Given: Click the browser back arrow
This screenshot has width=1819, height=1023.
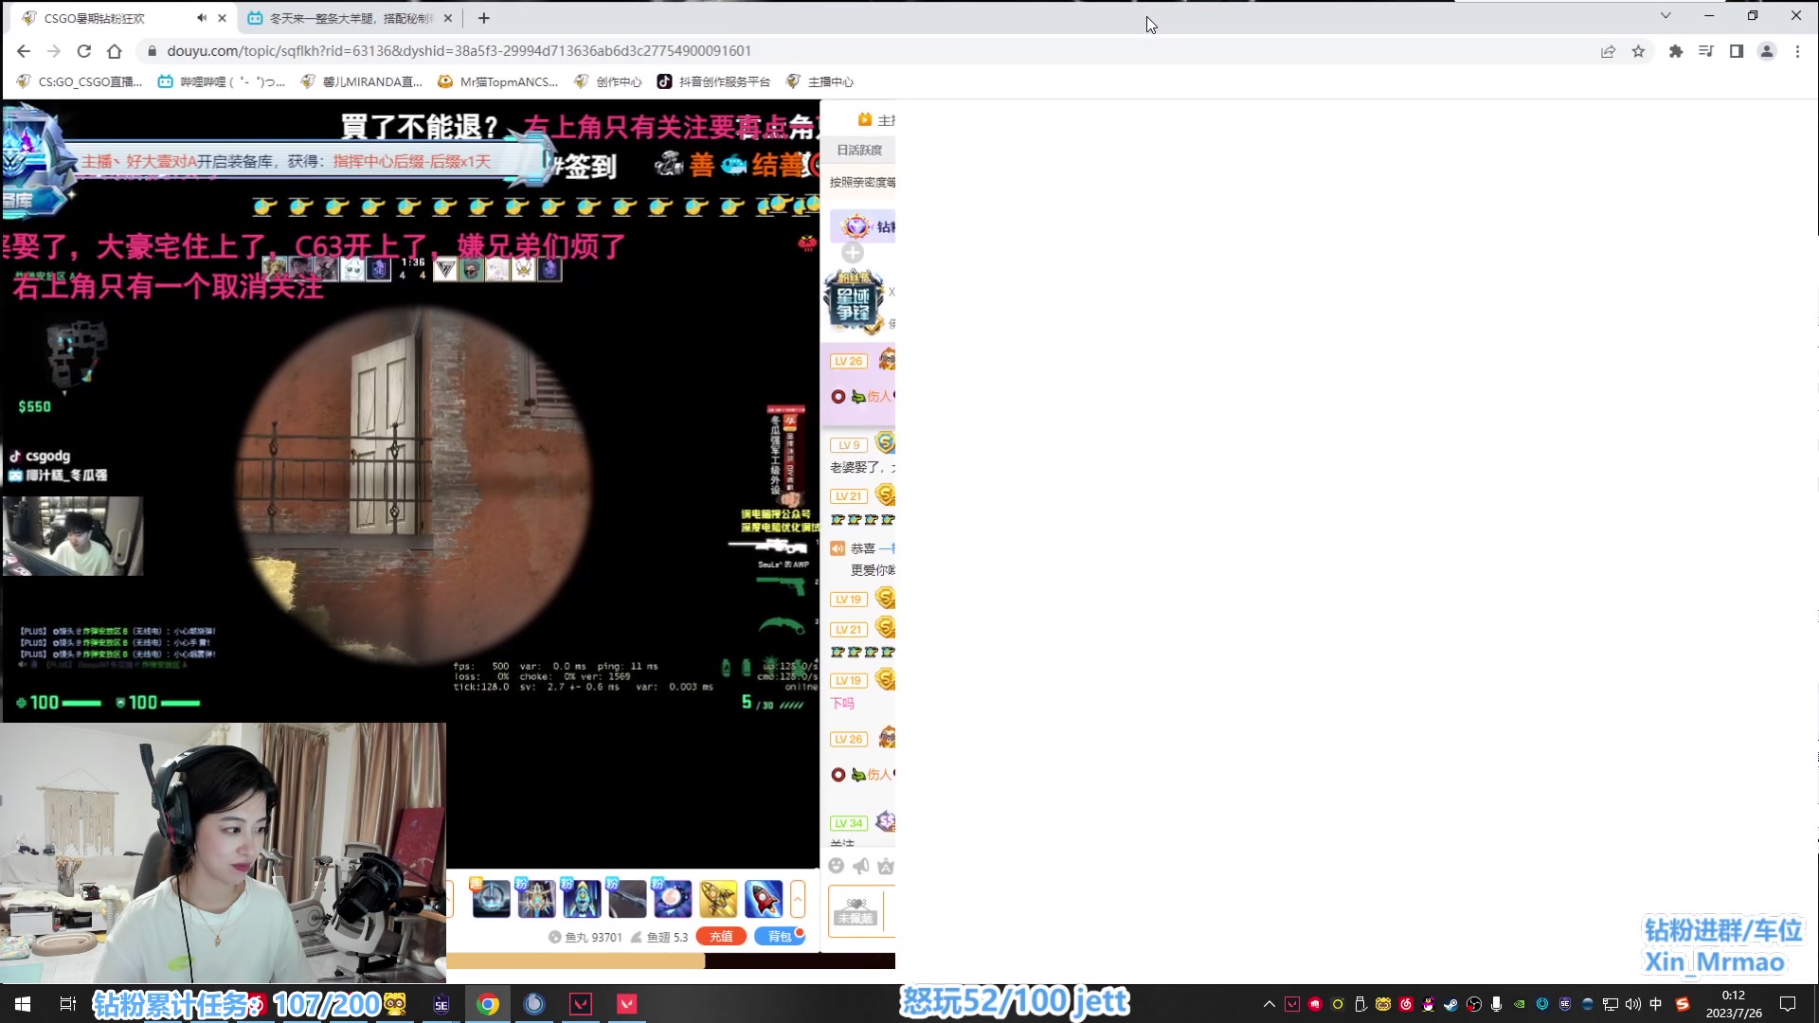Looking at the screenshot, I should [24, 51].
